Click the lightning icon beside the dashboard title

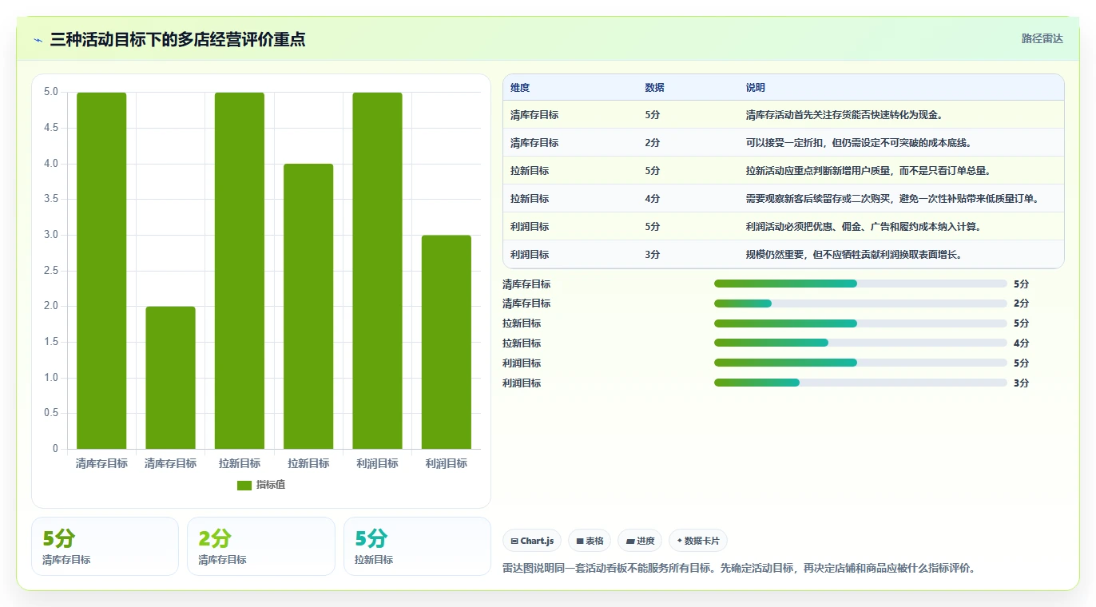point(38,40)
